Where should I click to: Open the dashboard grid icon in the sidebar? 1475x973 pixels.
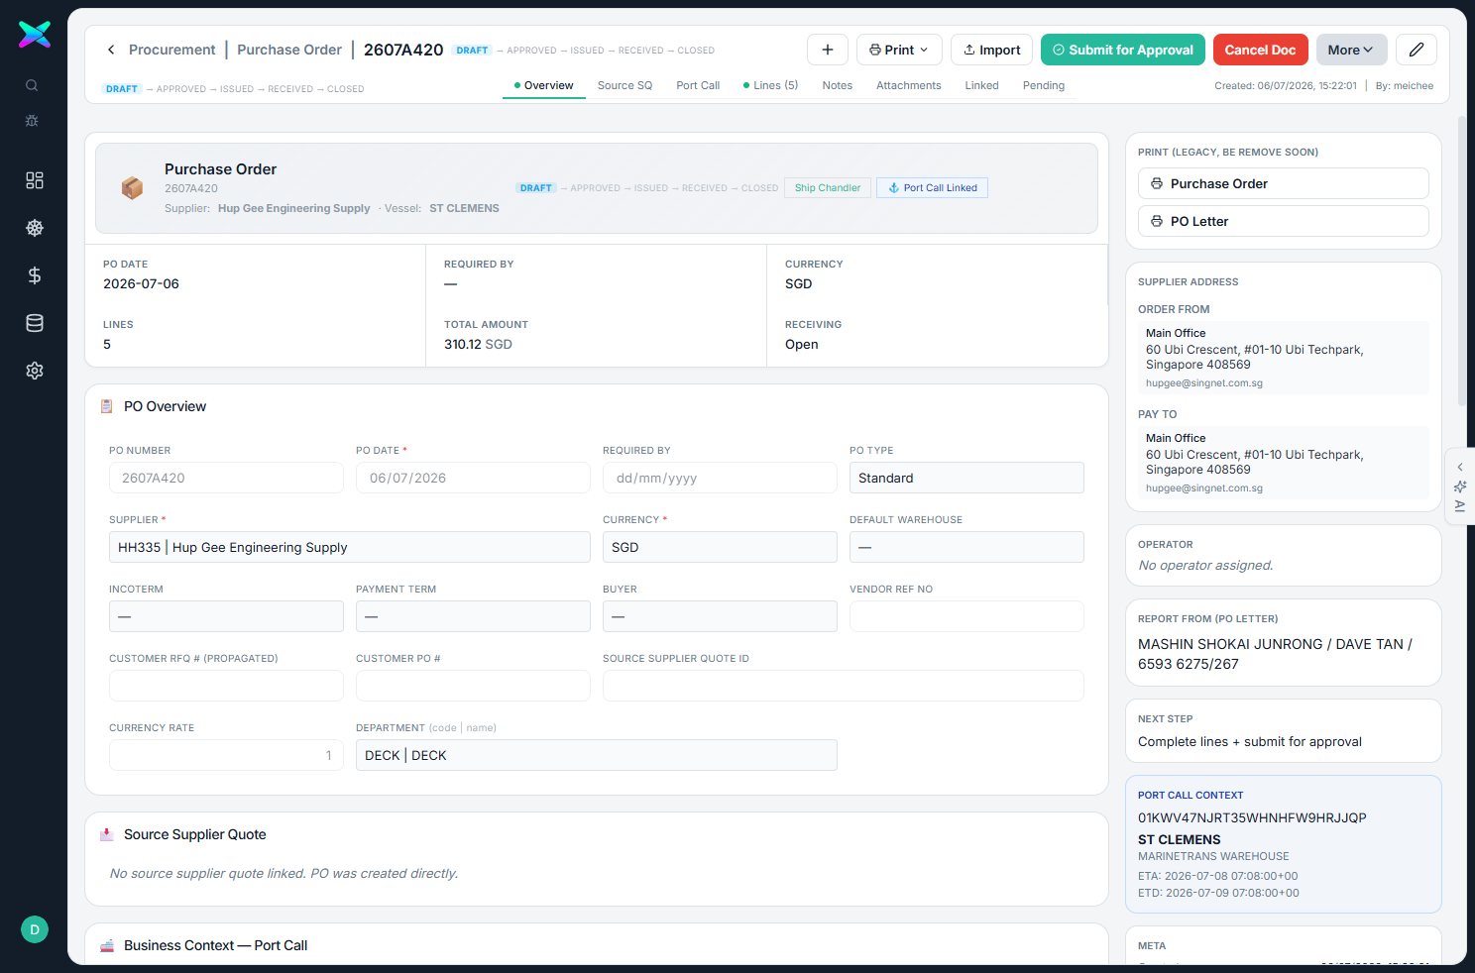[35, 180]
